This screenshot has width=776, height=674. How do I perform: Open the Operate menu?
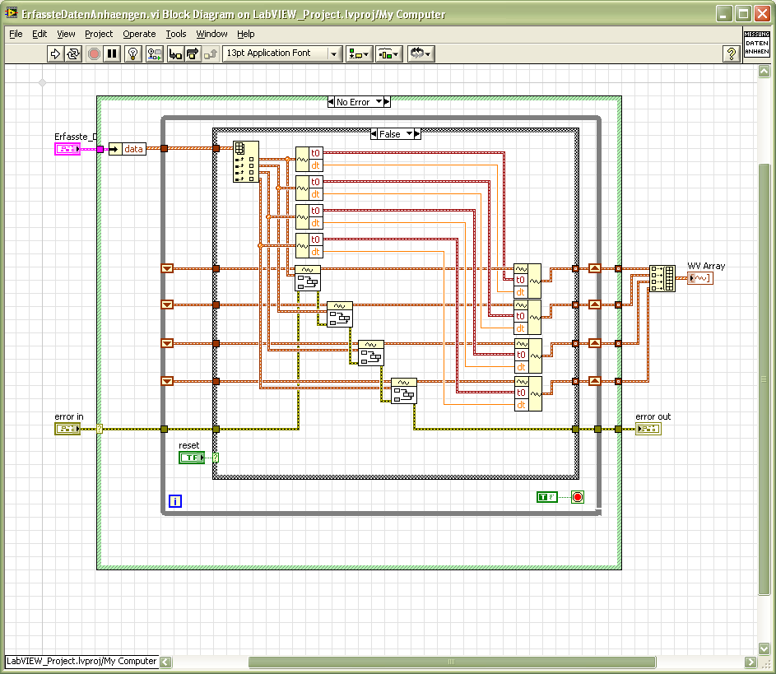(x=139, y=34)
